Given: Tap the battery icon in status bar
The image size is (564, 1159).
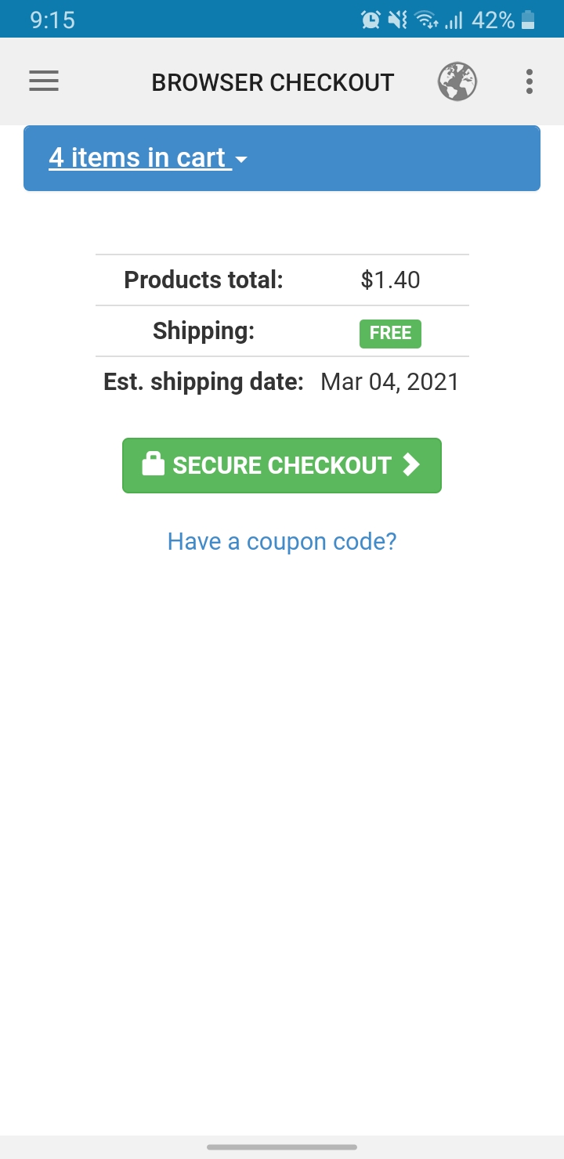Looking at the screenshot, I should [528, 20].
